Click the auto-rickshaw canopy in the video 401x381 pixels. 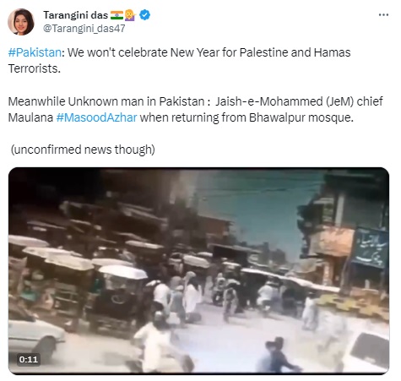[123, 272]
